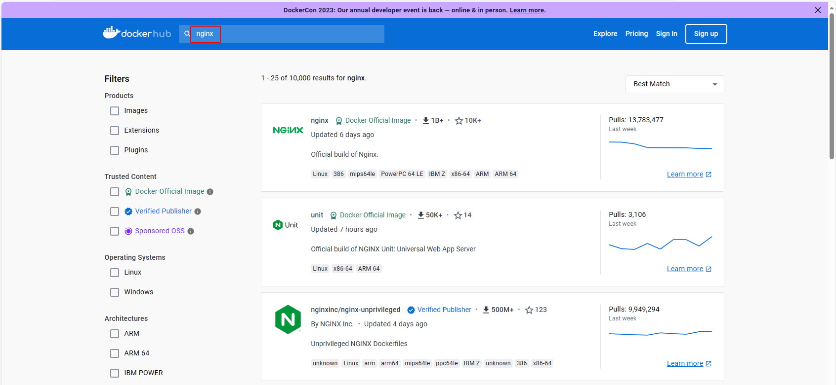Click the Verified Publisher filter badge icon
The image size is (836, 385).
[x=128, y=211]
